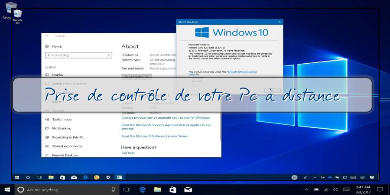Click volume icon in host taskbar tray

(335, 189)
